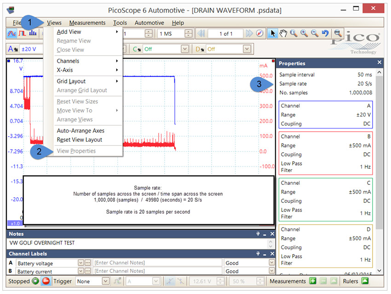Open the Tools menu

[x=120, y=22]
